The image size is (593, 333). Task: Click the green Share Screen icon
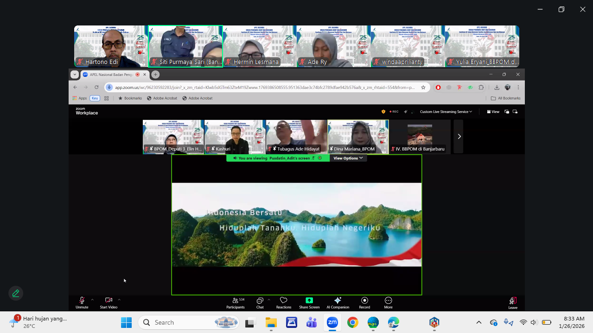pyautogui.click(x=309, y=301)
